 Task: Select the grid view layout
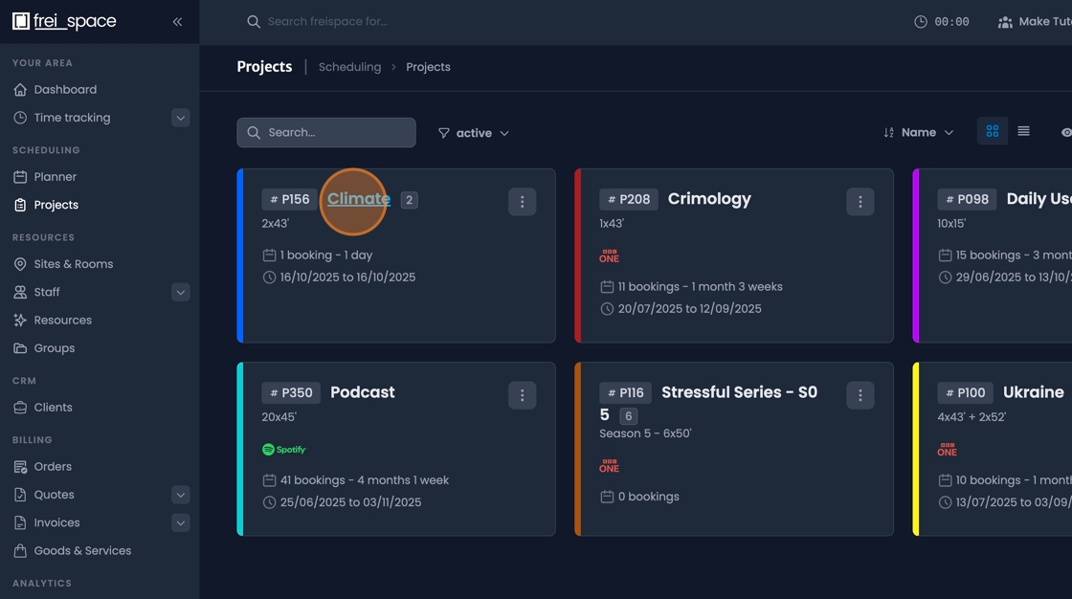993,131
